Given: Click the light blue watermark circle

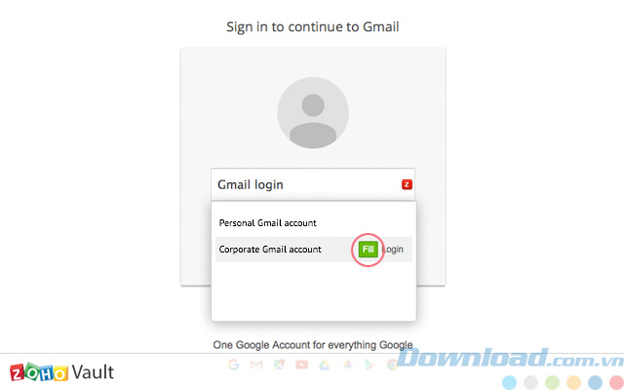Looking at the screenshot, I should [x=509, y=383].
